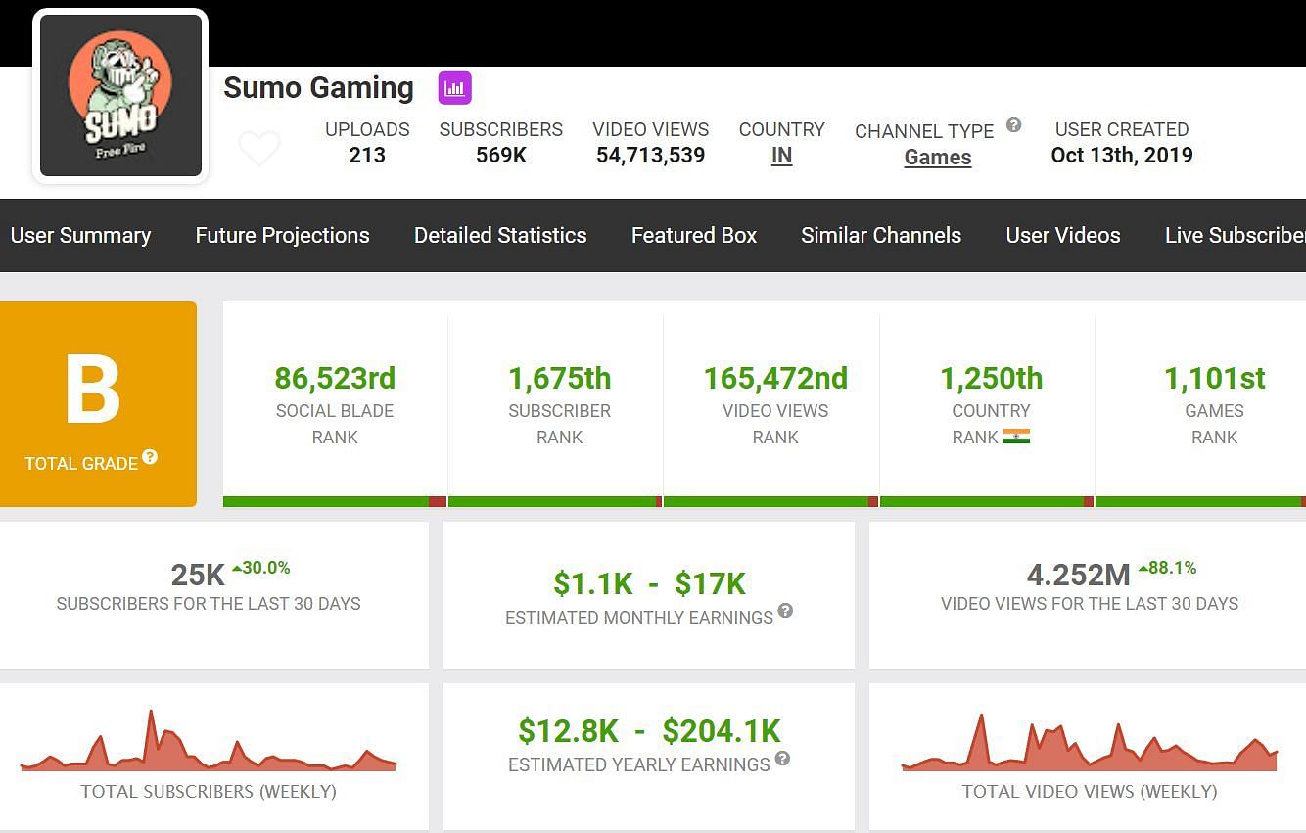The width and height of the screenshot is (1306, 833).
Task: Click the 30.0% subscriber growth indicator
Action: point(260,568)
